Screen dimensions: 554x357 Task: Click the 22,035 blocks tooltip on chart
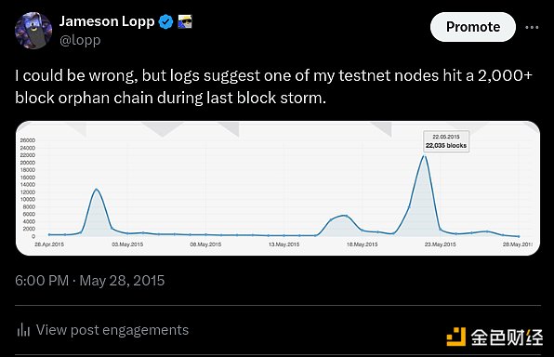446,141
